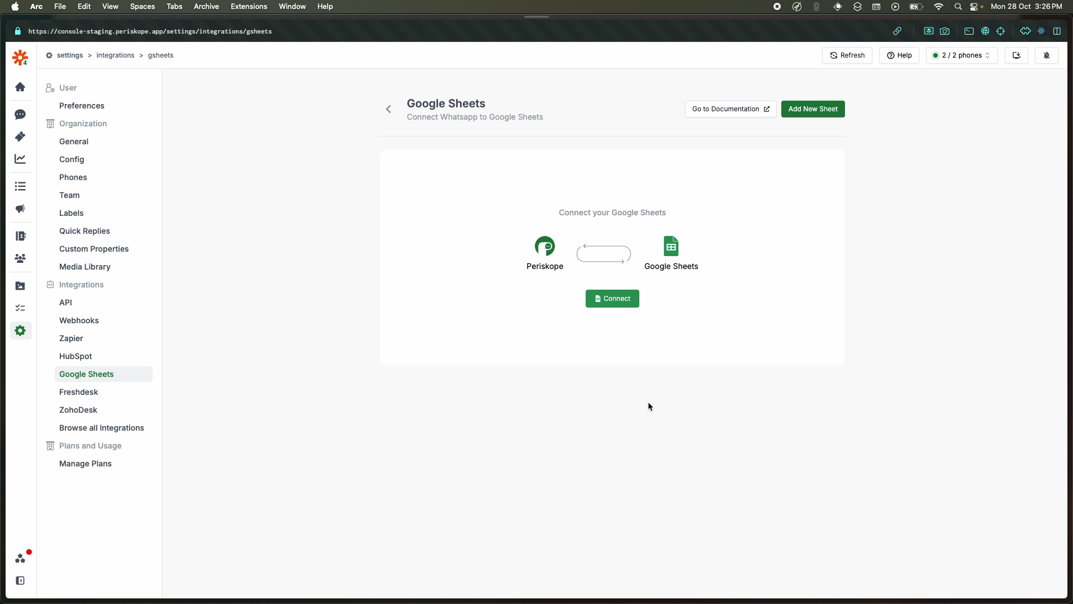Open the media image icon in sidebar
Screen dimensions: 1073x604
[20, 286]
